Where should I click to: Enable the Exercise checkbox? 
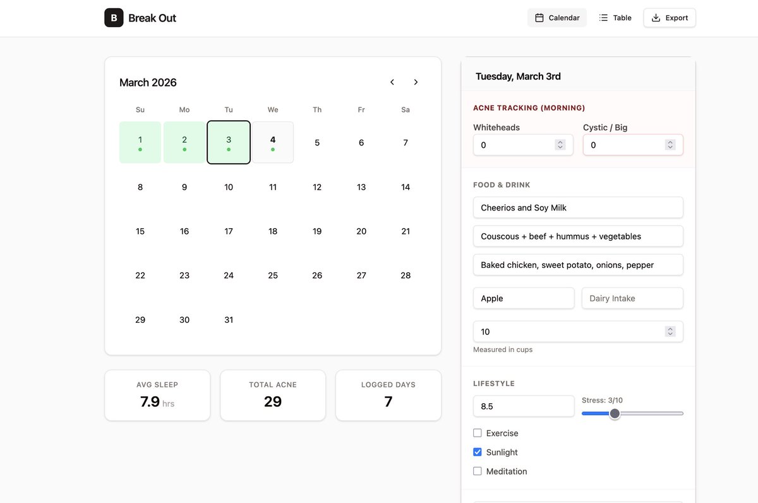[478, 433]
